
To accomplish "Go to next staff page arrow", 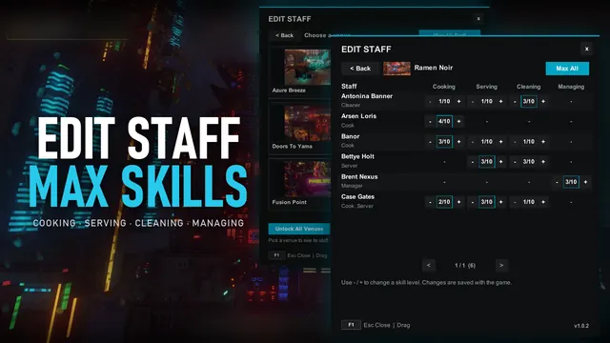I will click(x=501, y=265).
